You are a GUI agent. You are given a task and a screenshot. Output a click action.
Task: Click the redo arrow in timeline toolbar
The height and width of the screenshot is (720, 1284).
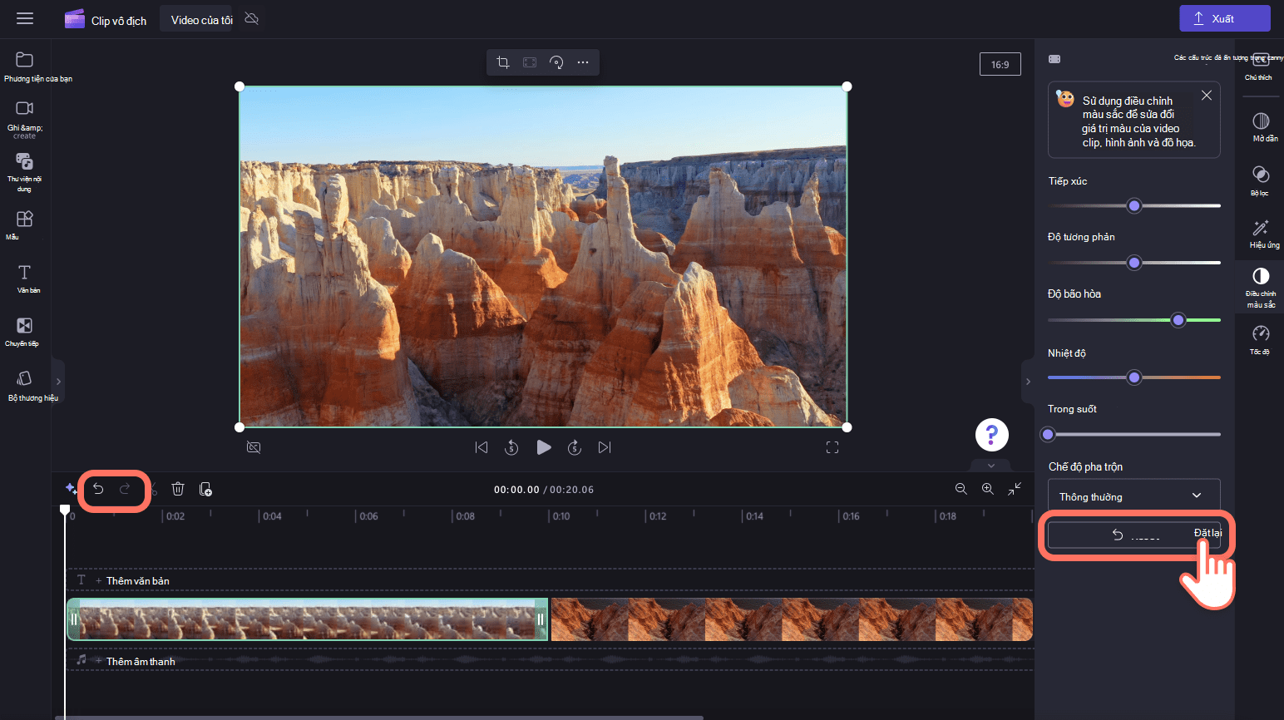(x=126, y=489)
